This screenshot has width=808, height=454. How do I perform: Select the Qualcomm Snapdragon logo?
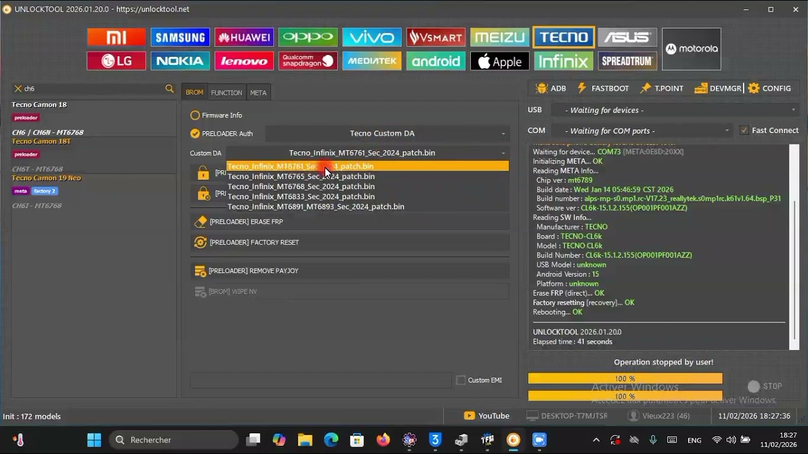point(308,61)
